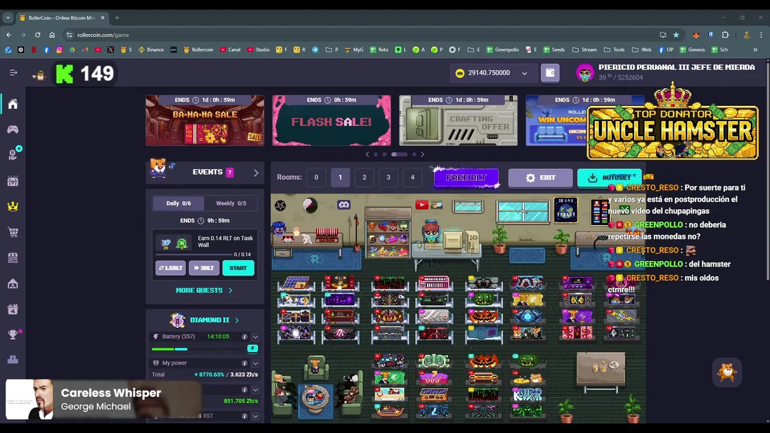The image size is (770, 433).
Task: Open Diamond II league arrow
Action: (x=236, y=320)
